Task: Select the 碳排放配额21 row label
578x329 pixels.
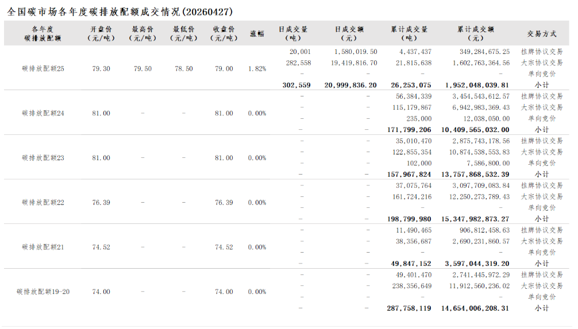Action: pos(43,247)
